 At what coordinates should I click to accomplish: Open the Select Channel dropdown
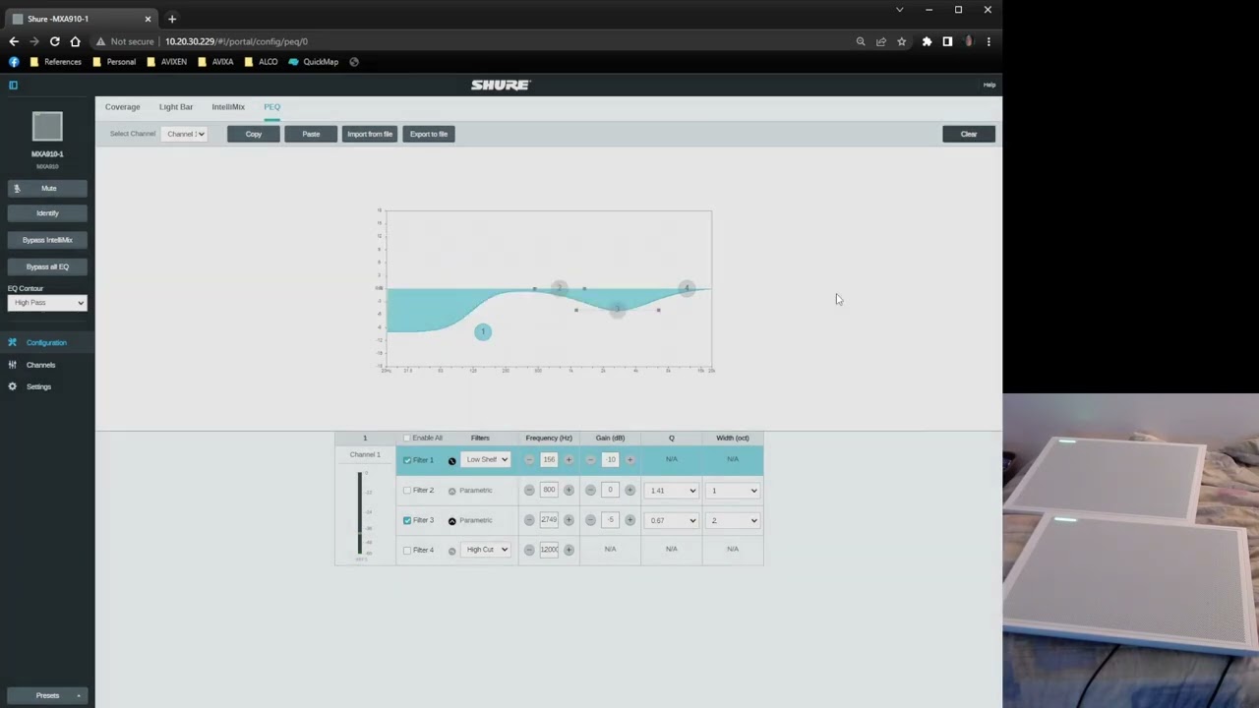tap(185, 134)
